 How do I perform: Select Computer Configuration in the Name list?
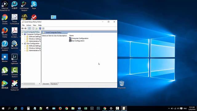click(79, 38)
